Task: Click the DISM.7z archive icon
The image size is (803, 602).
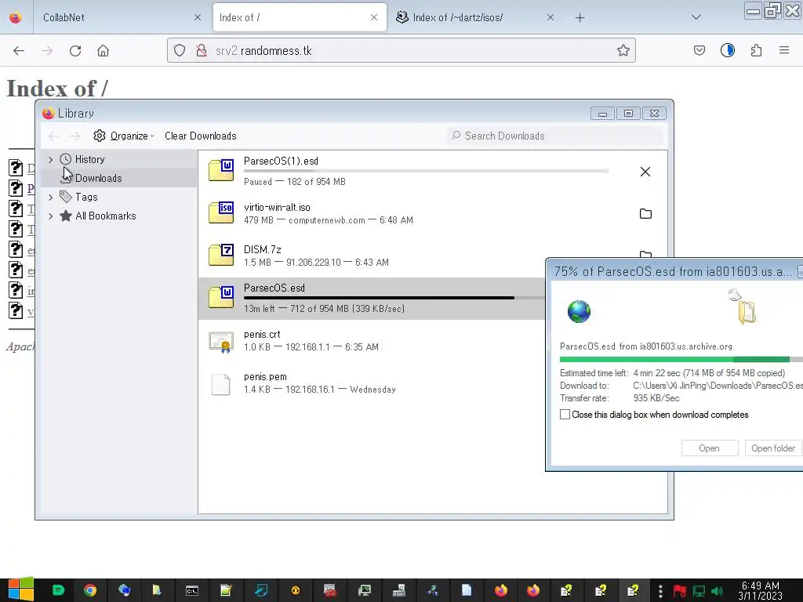Action: pos(221,255)
